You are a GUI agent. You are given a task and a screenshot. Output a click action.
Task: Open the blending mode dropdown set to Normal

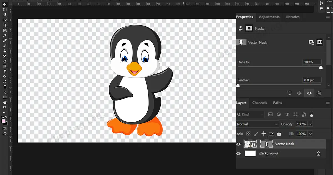(x=257, y=124)
